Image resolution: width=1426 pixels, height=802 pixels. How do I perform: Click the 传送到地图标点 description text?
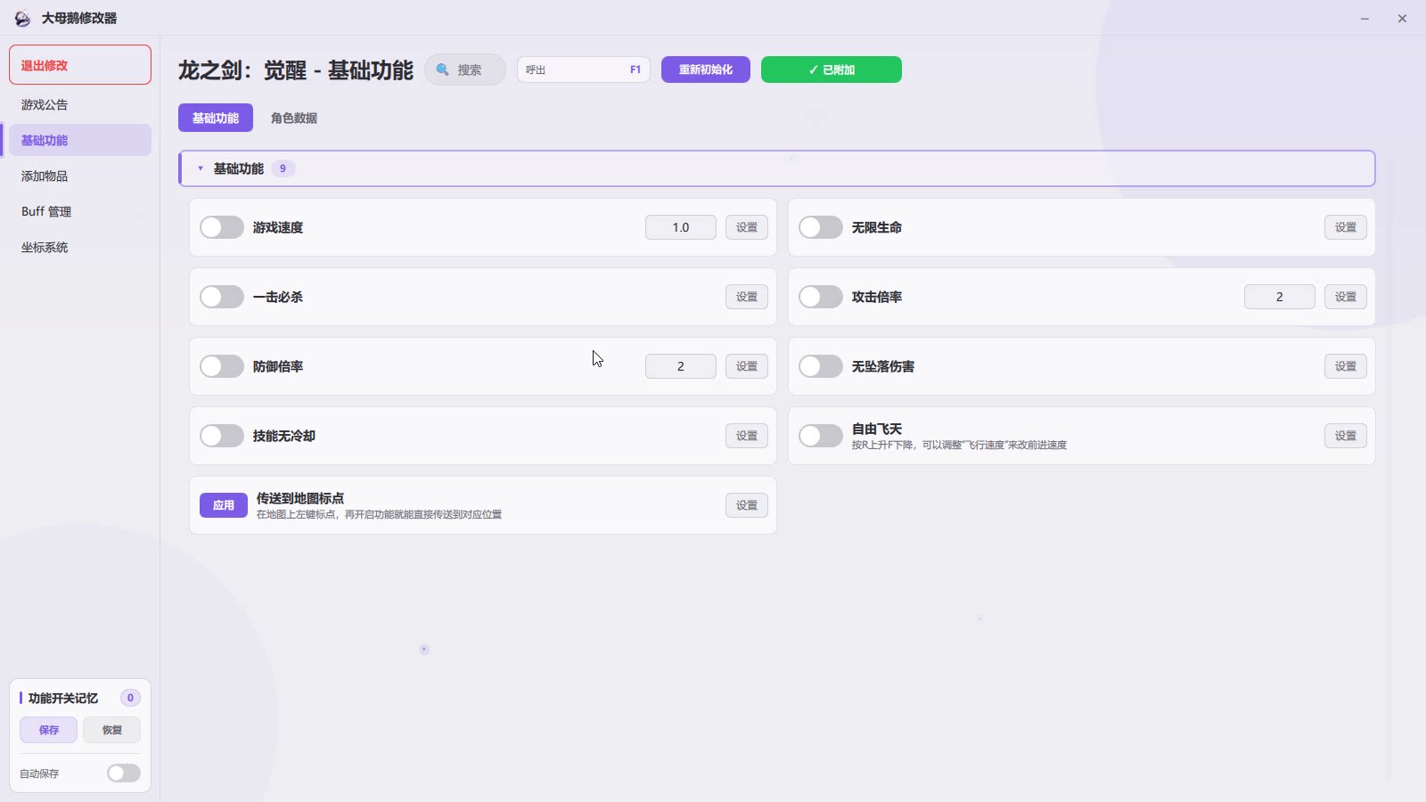[379, 514]
